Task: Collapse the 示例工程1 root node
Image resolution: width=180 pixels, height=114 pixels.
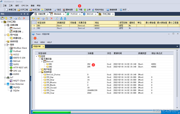Action: 2,22
